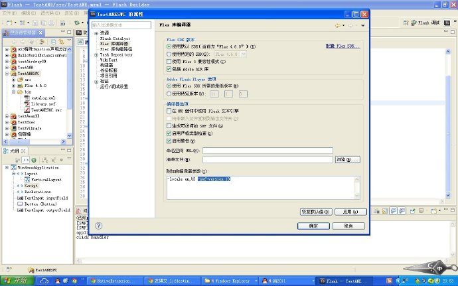
Task: Expand the Flex 4.6.0 library node
Action: click(x=13, y=86)
